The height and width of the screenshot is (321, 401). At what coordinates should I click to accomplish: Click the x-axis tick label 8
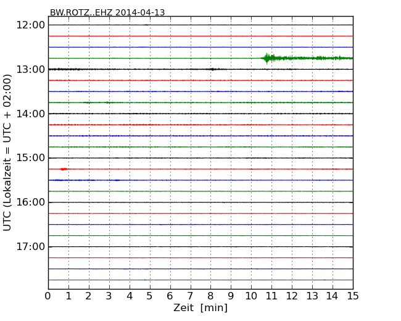pos(210,296)
